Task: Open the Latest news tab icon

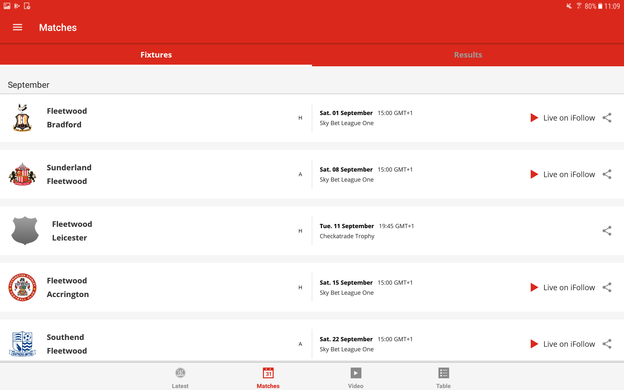Action: [180, 373]
